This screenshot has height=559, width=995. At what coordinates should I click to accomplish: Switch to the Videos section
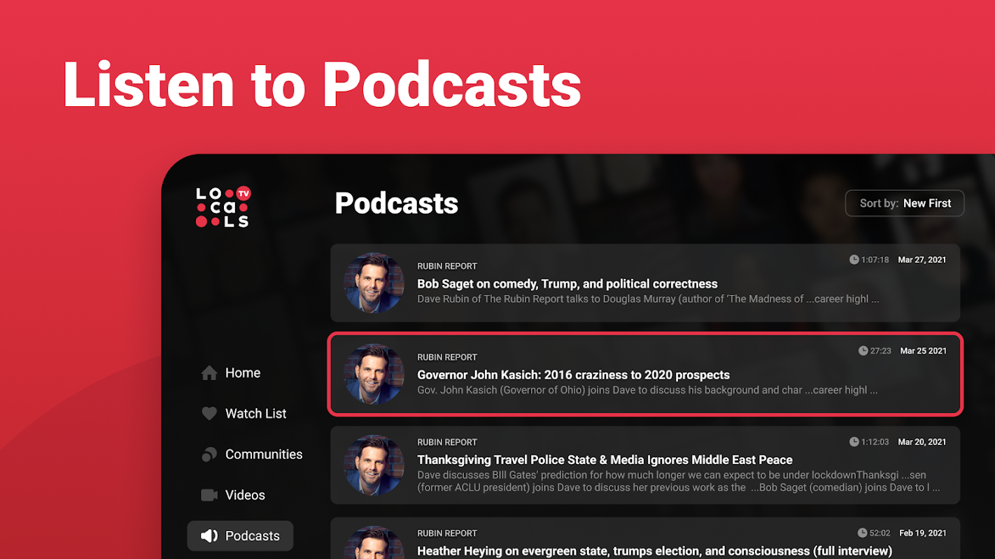pyautogui.click(x=233, y=495)
